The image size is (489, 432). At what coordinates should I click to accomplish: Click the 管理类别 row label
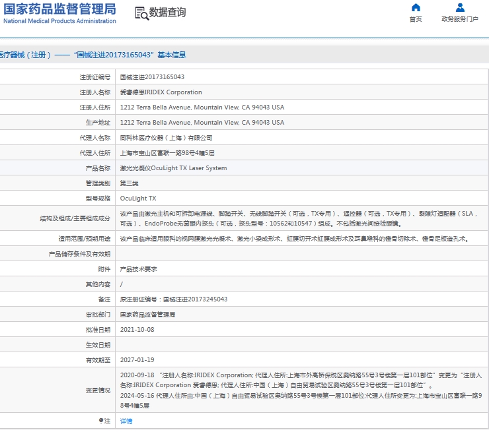(98, 183)
